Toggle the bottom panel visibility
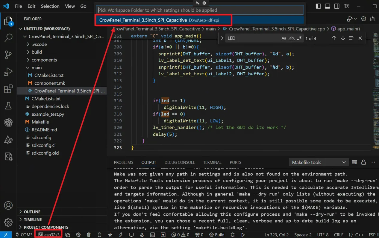 pyautogui.click(x=328, y=6)
